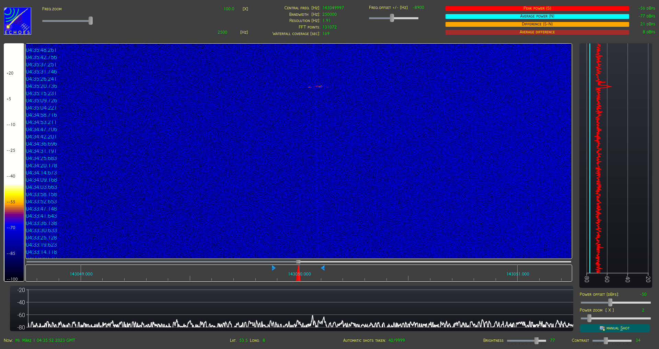Screen dimensions: 659x349
Task: Click the cyan average line in power history
Action: (x=590, y=158)
